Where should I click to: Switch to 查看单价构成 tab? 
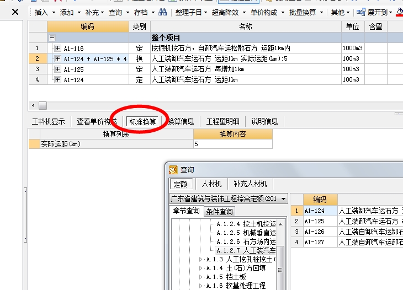tap(97, 121)
